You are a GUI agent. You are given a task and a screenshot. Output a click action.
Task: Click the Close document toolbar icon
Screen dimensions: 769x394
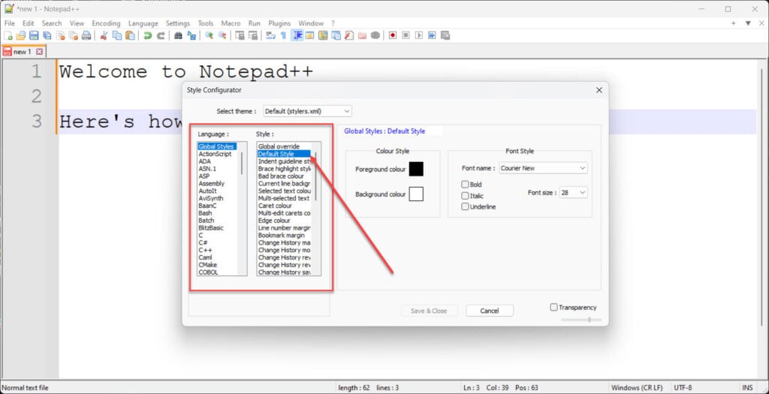tap(60, 35)
